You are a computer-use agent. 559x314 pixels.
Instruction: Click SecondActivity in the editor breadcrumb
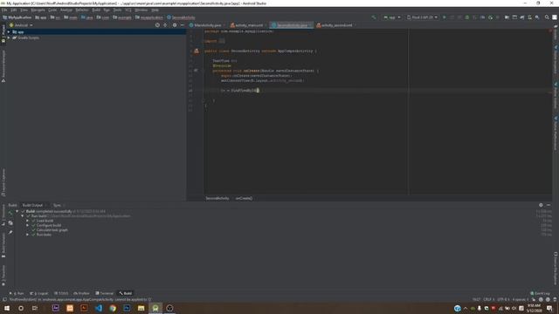point(217,198)
